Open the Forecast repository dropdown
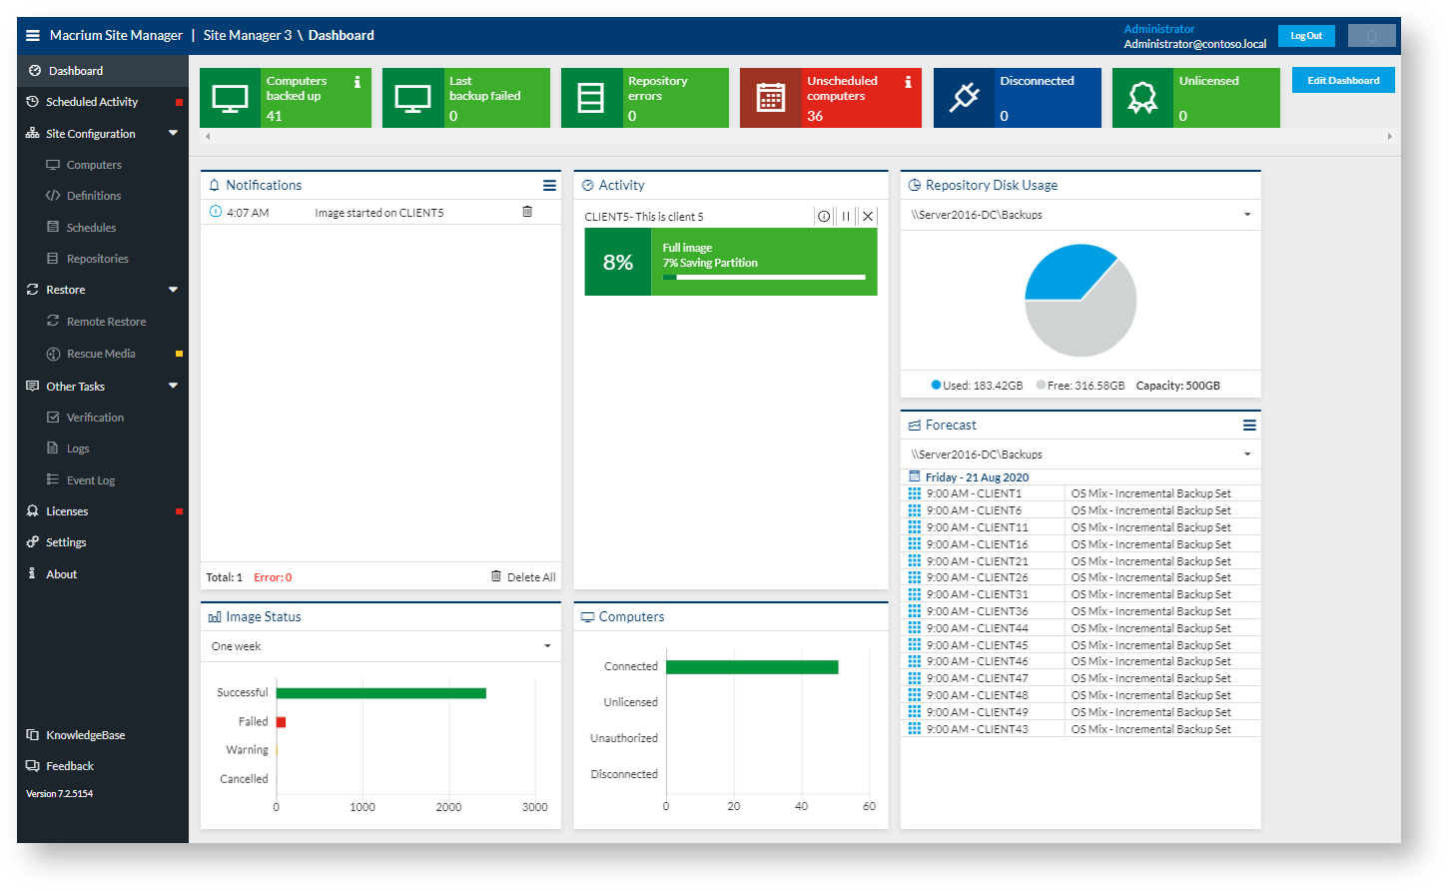The image size is (1449, 891). pyautogui.click(x=1081, y=454)
